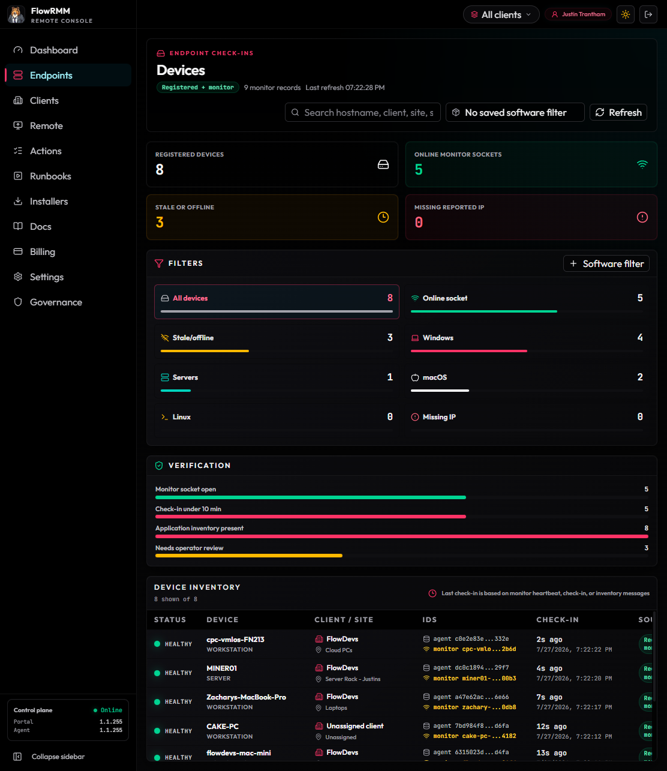Click the funnel icon beside FILTERS

[x=159, y=263]
